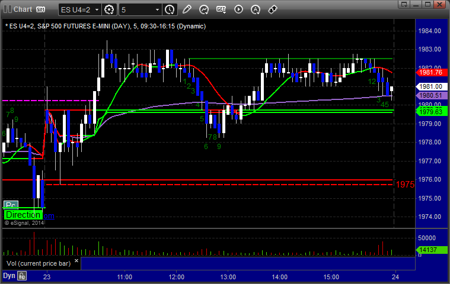Click the 1977.00 price scale label
Viewport: 450px width, 284px height.
coord(430,161)
